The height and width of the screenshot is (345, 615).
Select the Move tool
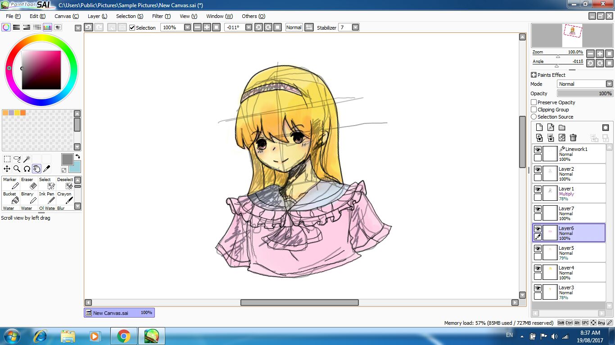[x=7, y=169]
